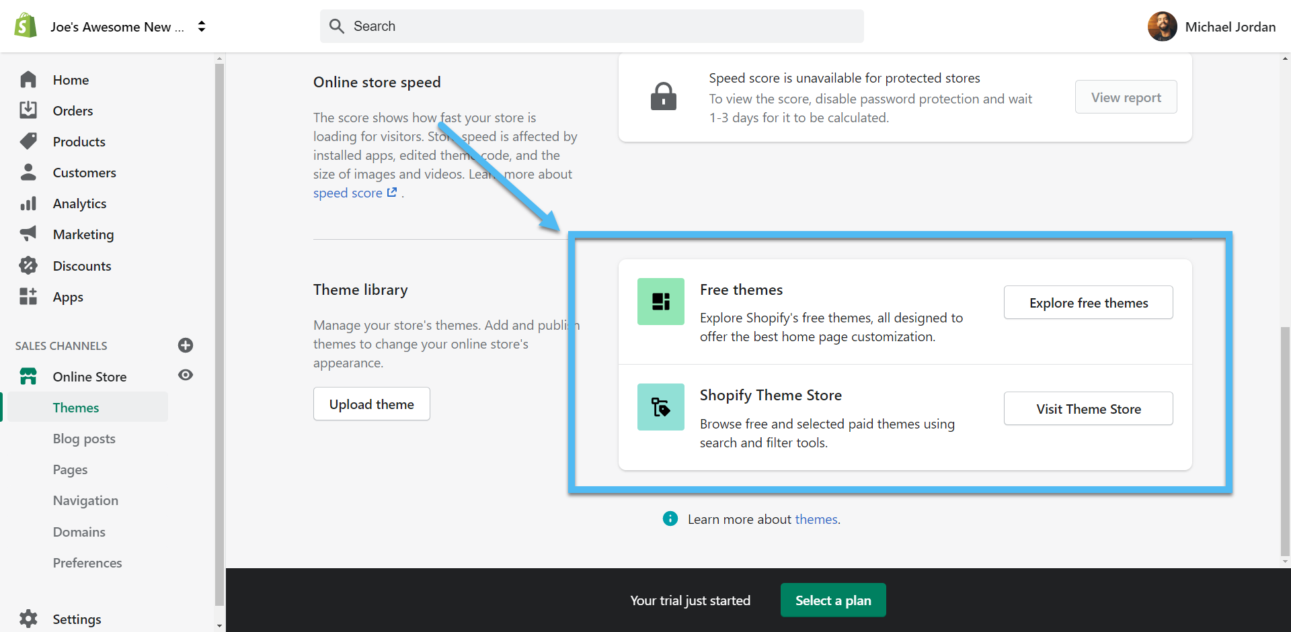
Task: Click the Settings gear icon
Action: (x=28, y=619)
